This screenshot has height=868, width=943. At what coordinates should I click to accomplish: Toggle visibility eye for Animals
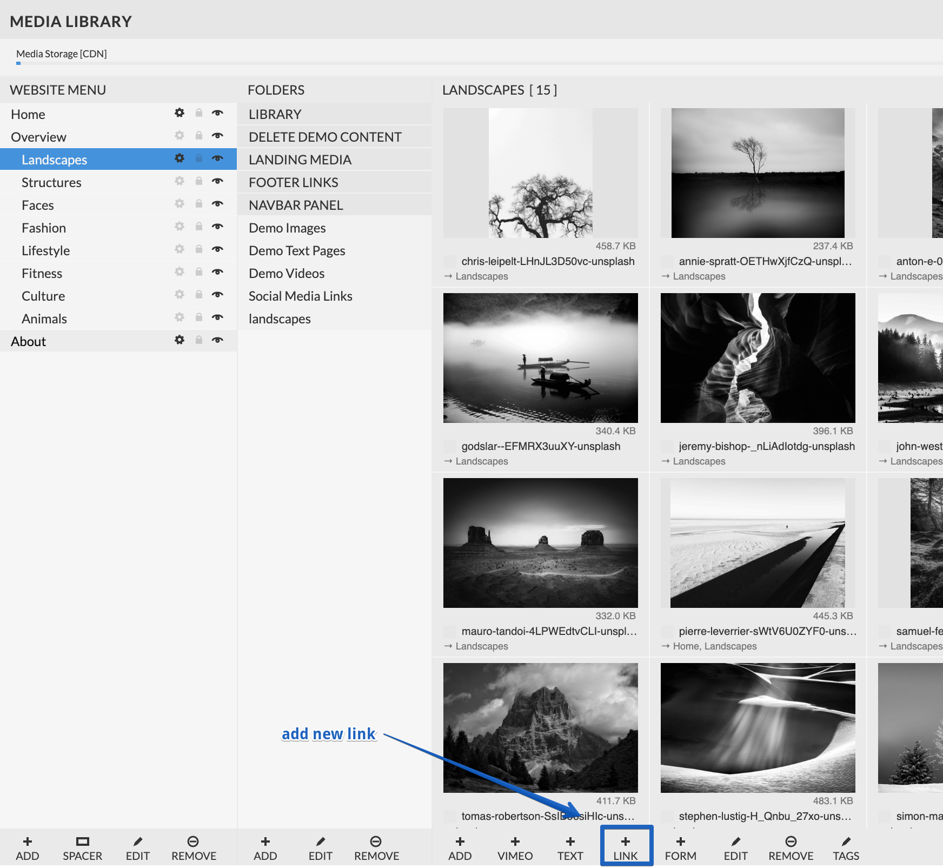point(217,317)
